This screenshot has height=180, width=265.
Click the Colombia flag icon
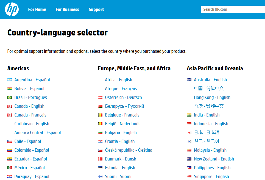click(10, 150)
